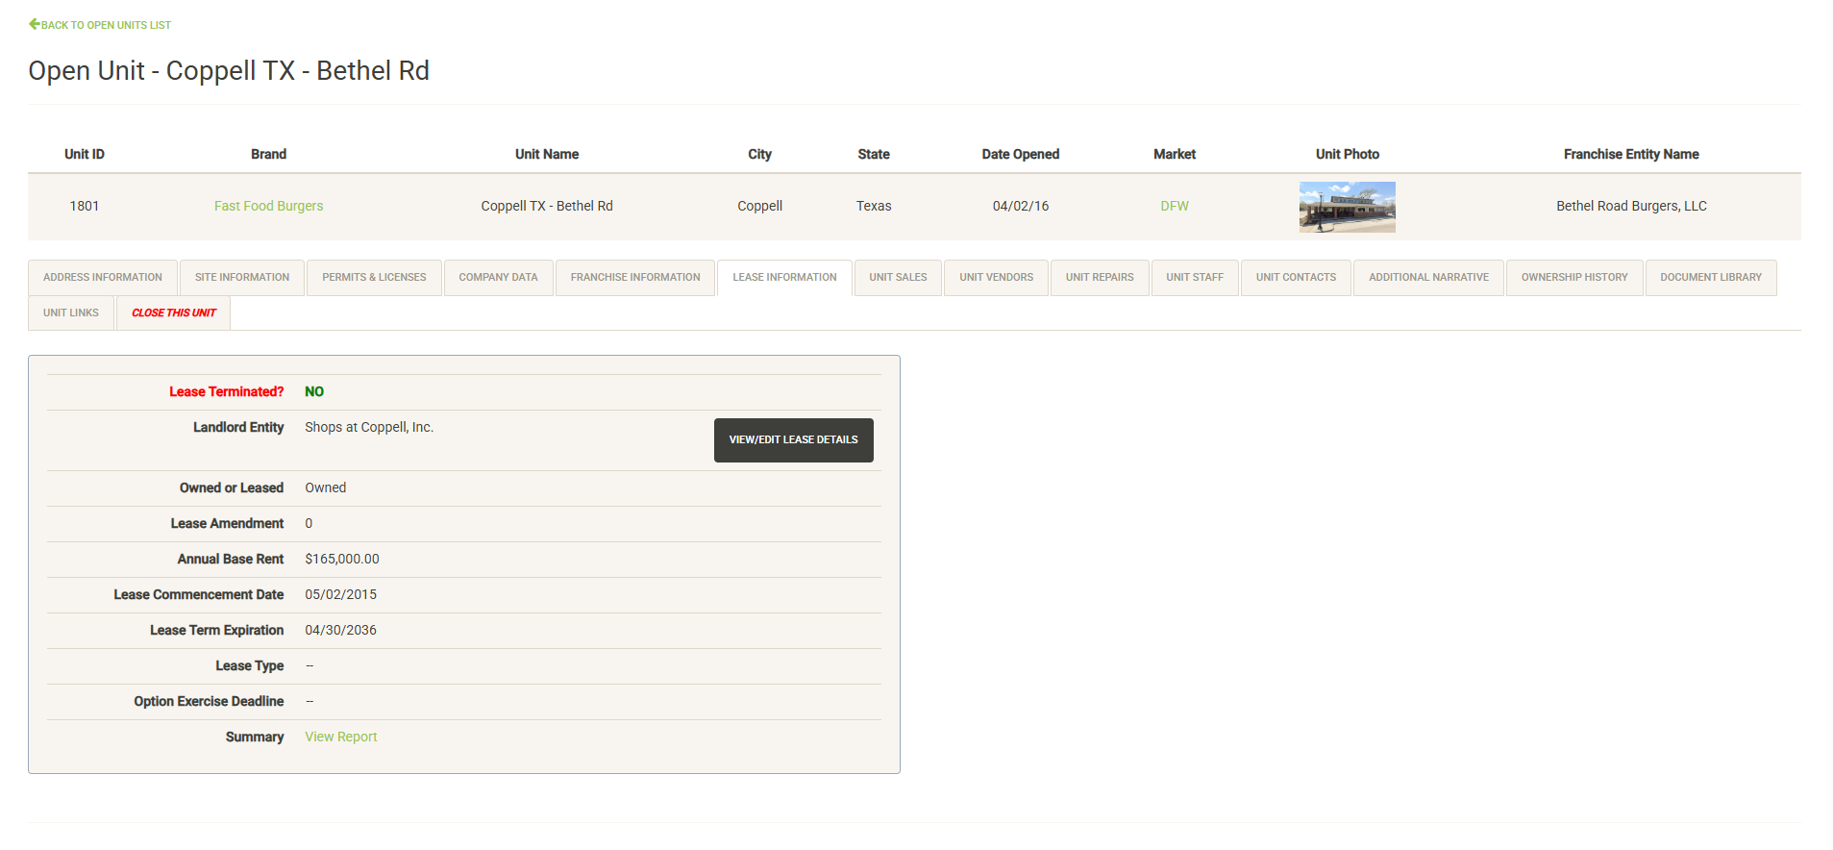Select the Site Information tab
Image resolution: width=1833 pixels, height=850 pixels.
[242, 277]
